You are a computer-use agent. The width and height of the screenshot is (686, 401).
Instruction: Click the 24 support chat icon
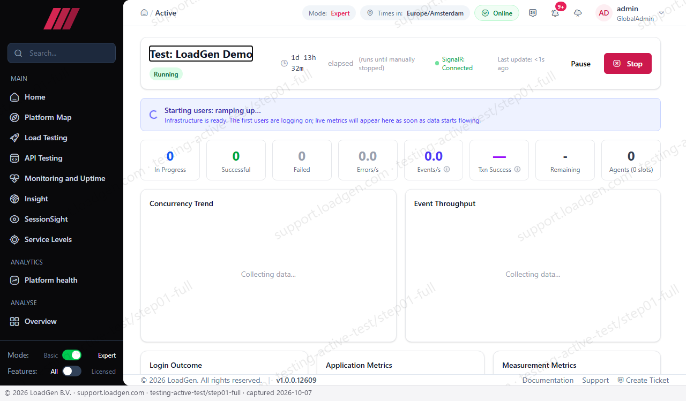[x=533, y=13]
